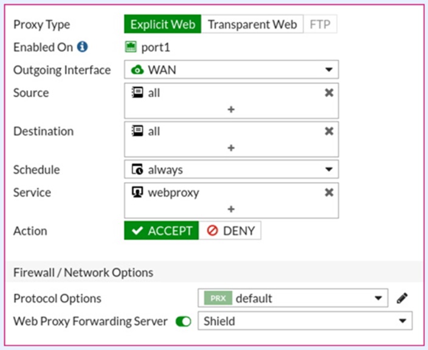Click the Enabled On info icon

82,47
